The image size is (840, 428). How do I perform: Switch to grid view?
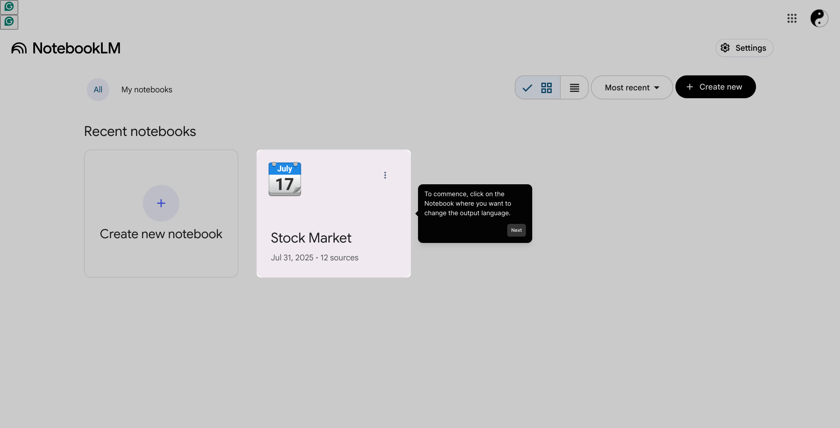(x=538, y=88)
